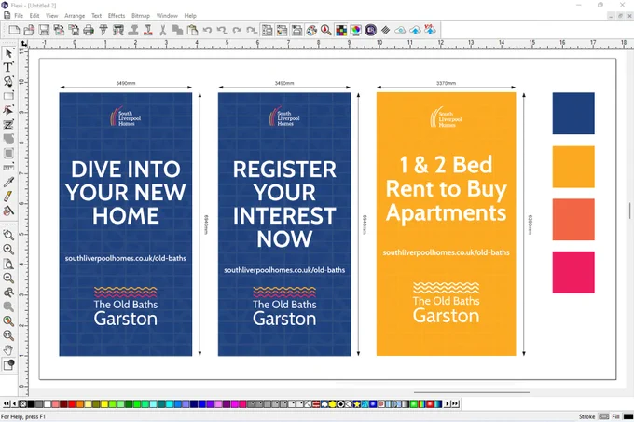634x422 pixels.
Task: Click the Copy icon in toolbar
Action: tap(177, 30)
